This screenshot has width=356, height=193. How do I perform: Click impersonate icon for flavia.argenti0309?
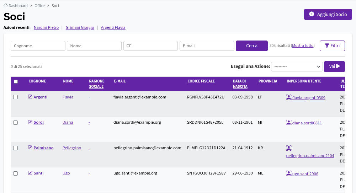point(288,97)
